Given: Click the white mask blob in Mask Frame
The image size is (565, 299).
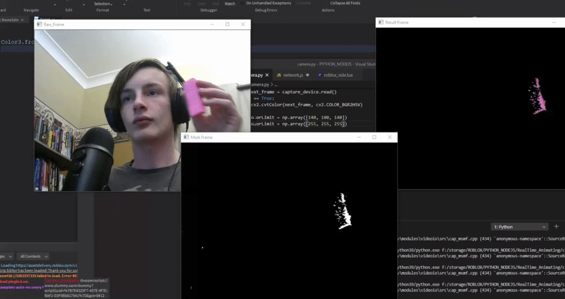Looking at the screenshot, I should [342, 212].
